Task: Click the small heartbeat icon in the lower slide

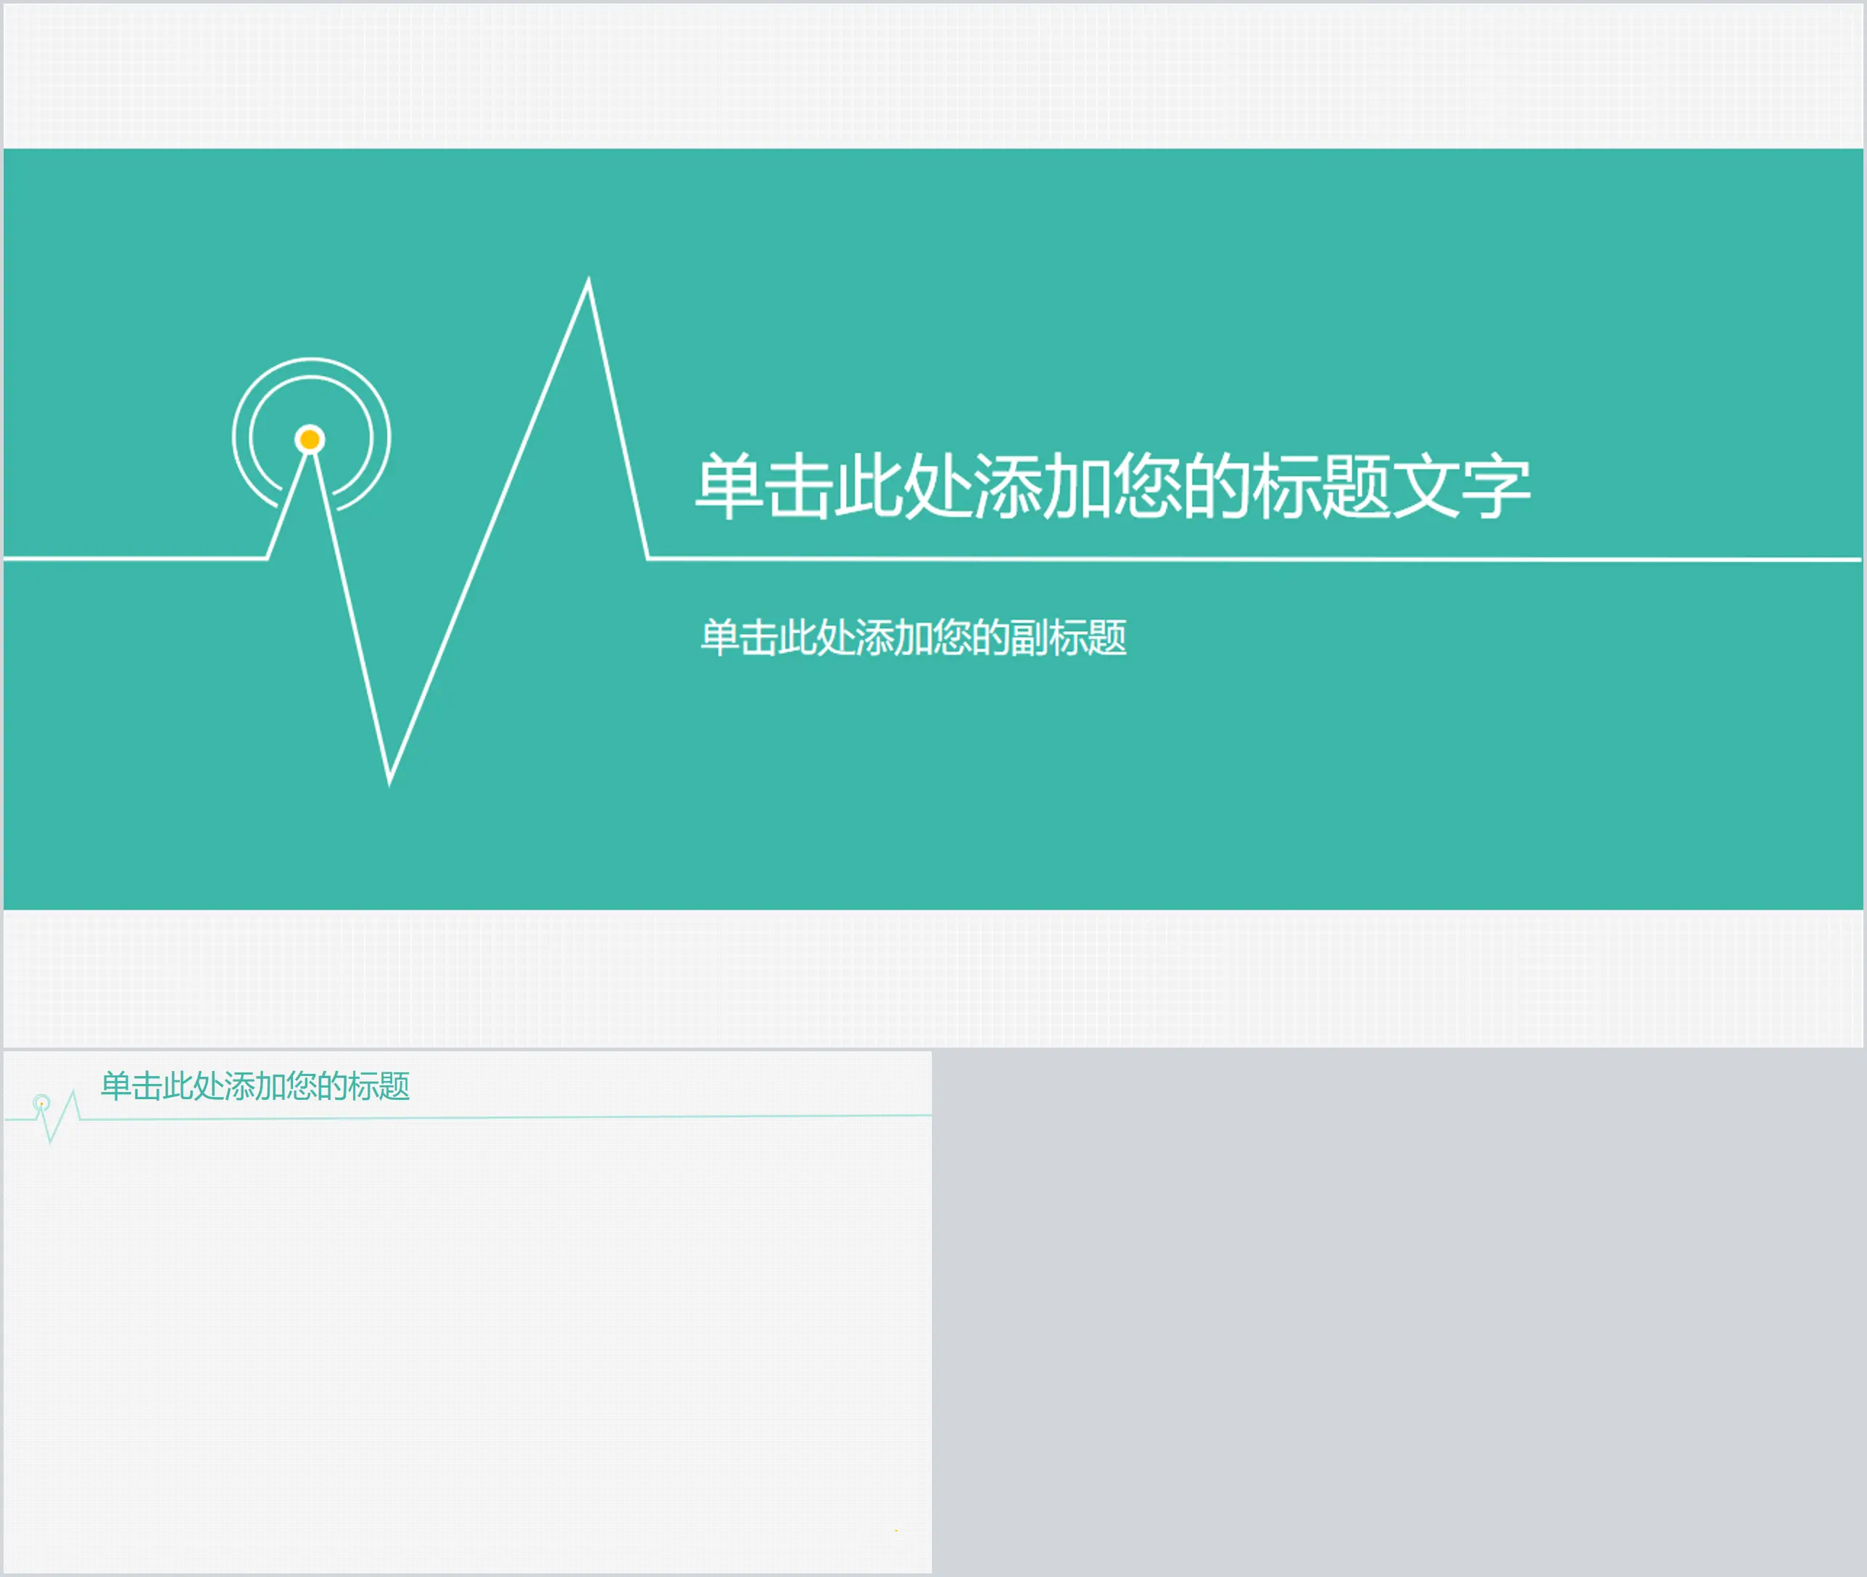Action: point(55,1116)
